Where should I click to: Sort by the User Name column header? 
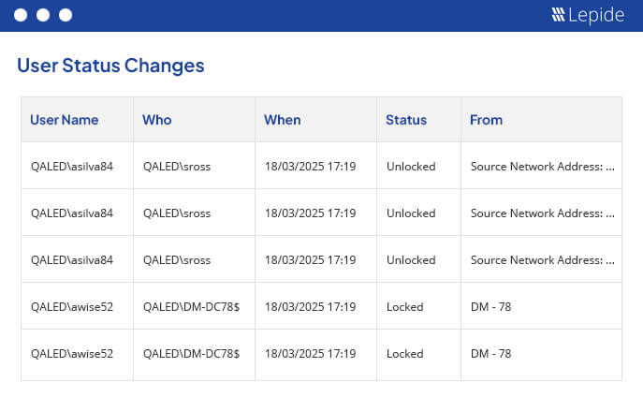tap(65, 120)
